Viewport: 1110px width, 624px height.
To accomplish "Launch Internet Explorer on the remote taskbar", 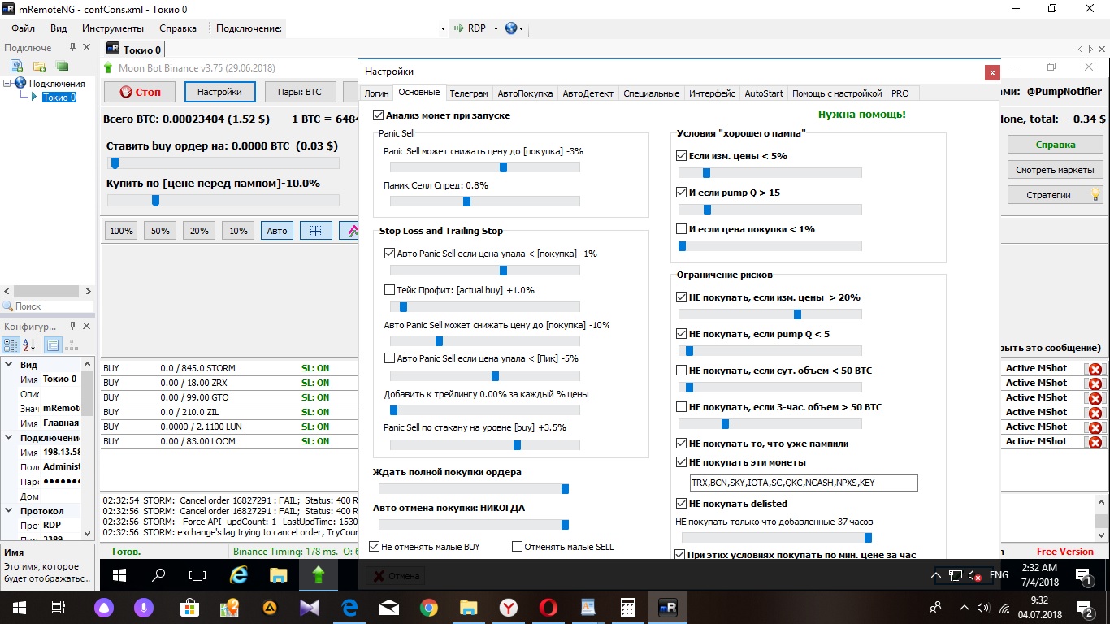I will click(x=238, y=575).
